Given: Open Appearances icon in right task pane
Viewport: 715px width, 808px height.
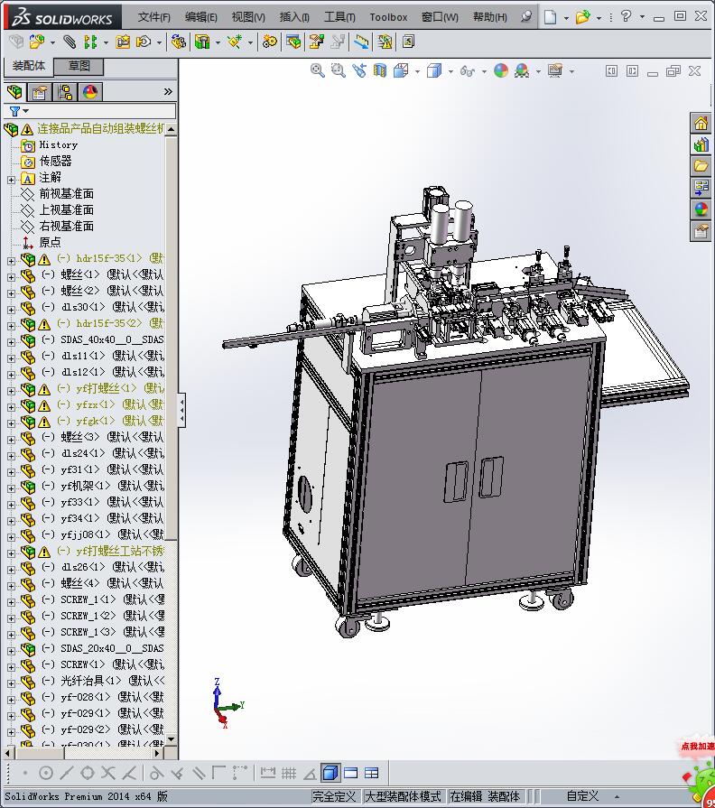Looking at the screenshot, I should [x=701, y=209].
